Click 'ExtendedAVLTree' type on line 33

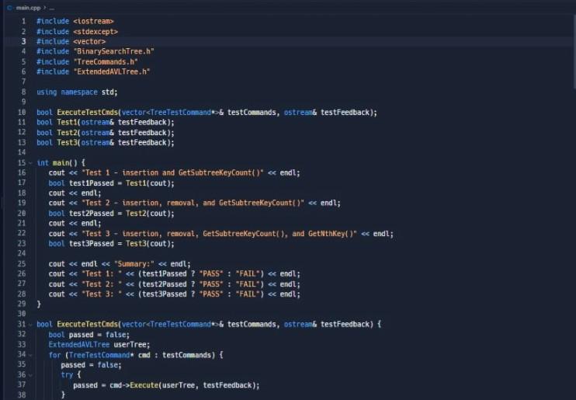[79, 345]
